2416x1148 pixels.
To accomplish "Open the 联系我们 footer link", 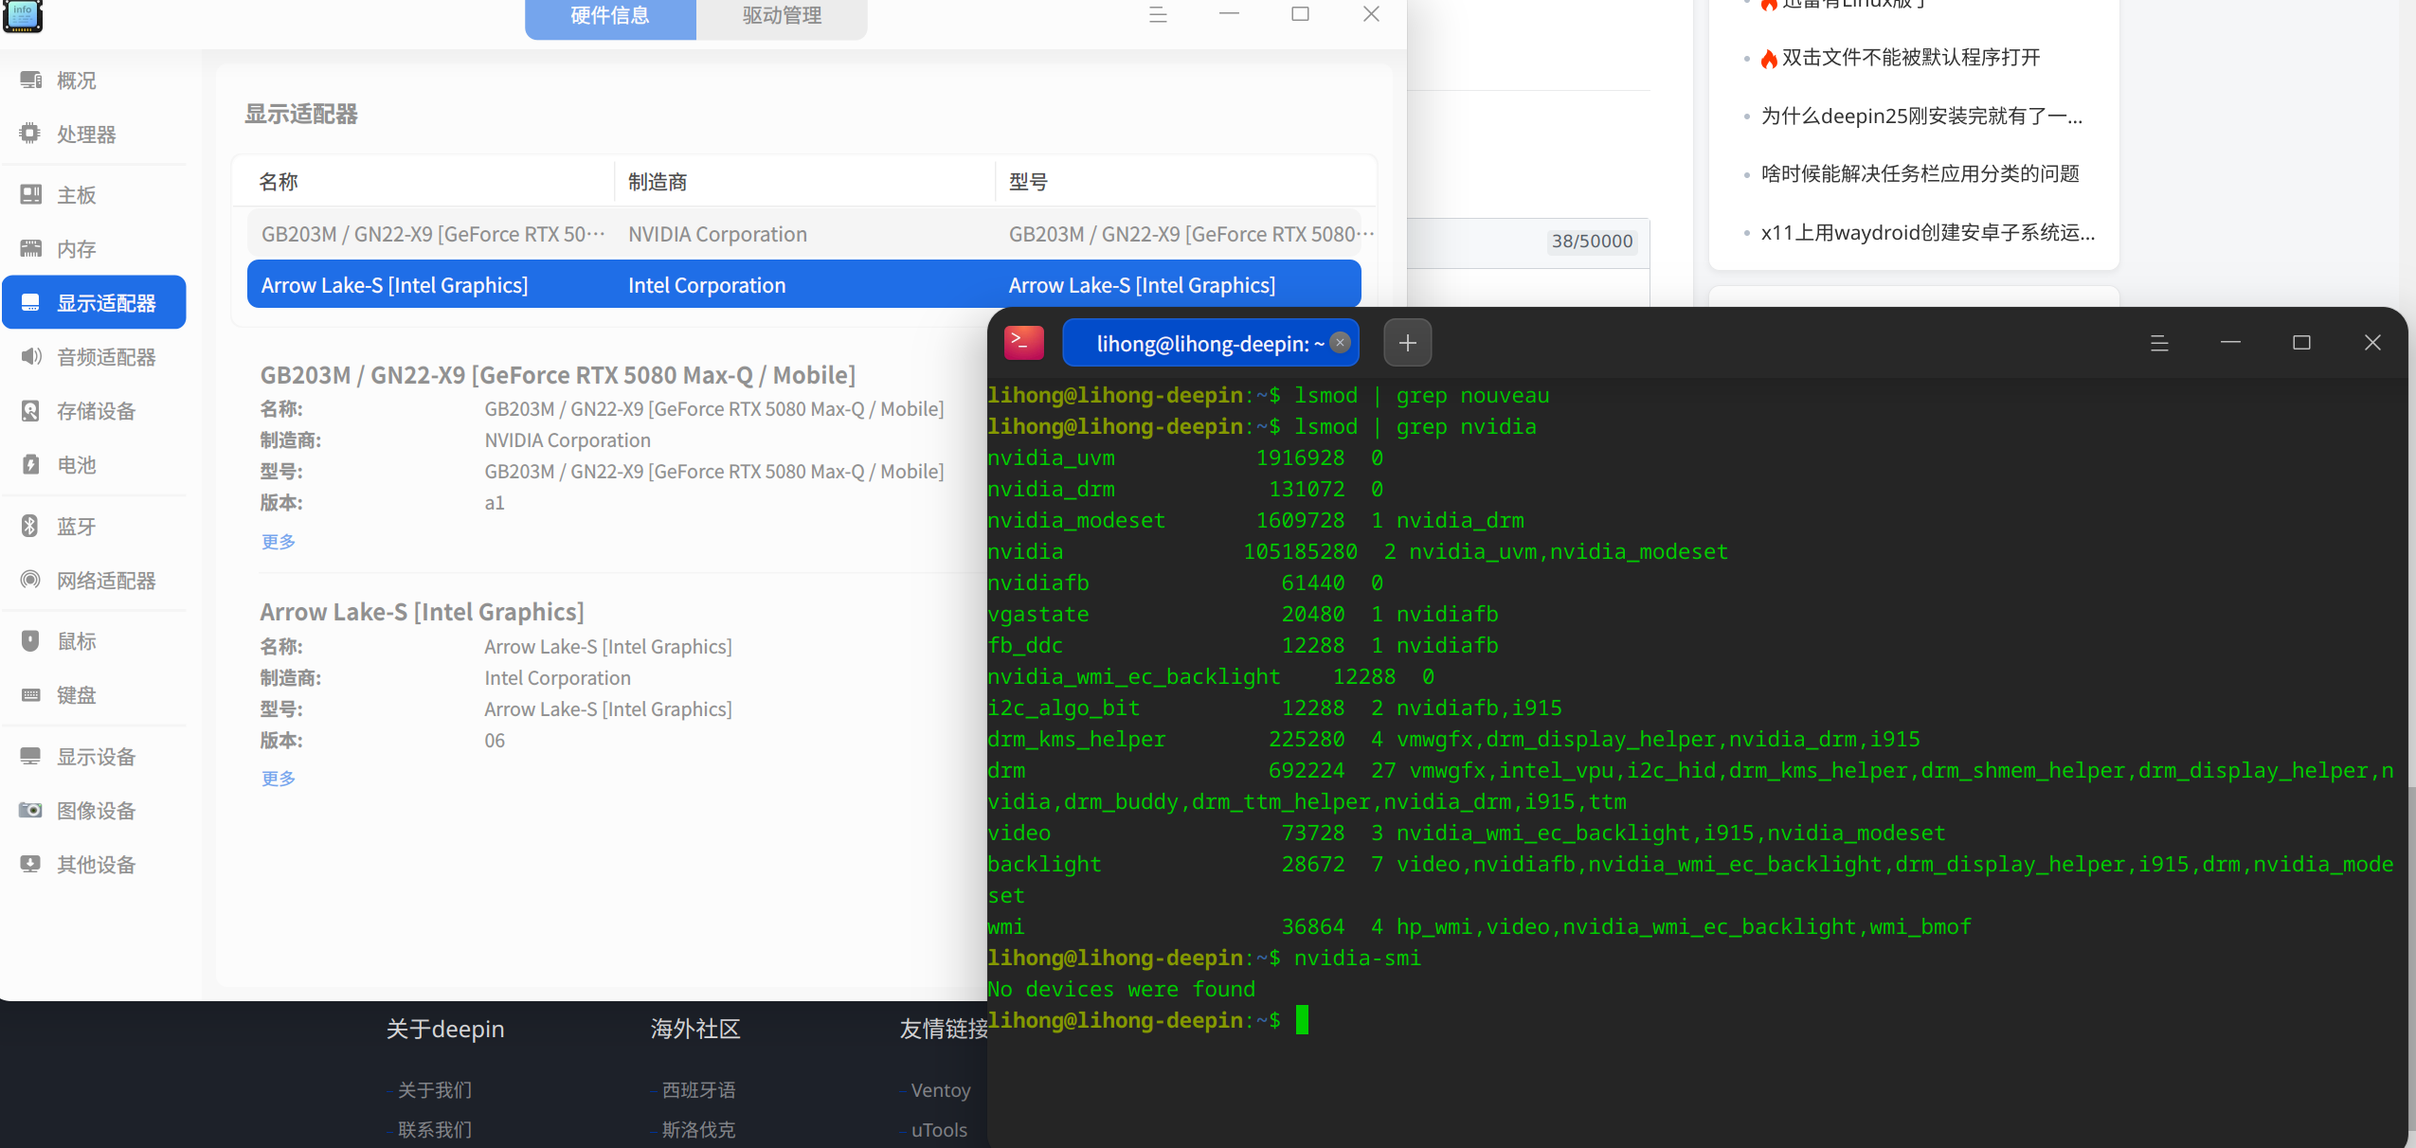I will (x=434, y=1130).
